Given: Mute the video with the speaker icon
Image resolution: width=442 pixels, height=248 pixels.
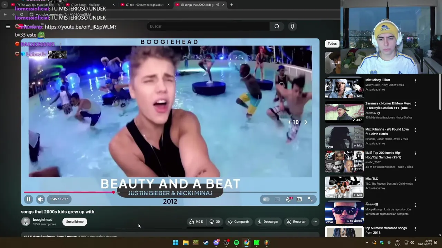Looking at the screenshot, I should tap(40, 199).
